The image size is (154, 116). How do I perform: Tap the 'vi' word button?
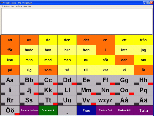pos(125,70)
